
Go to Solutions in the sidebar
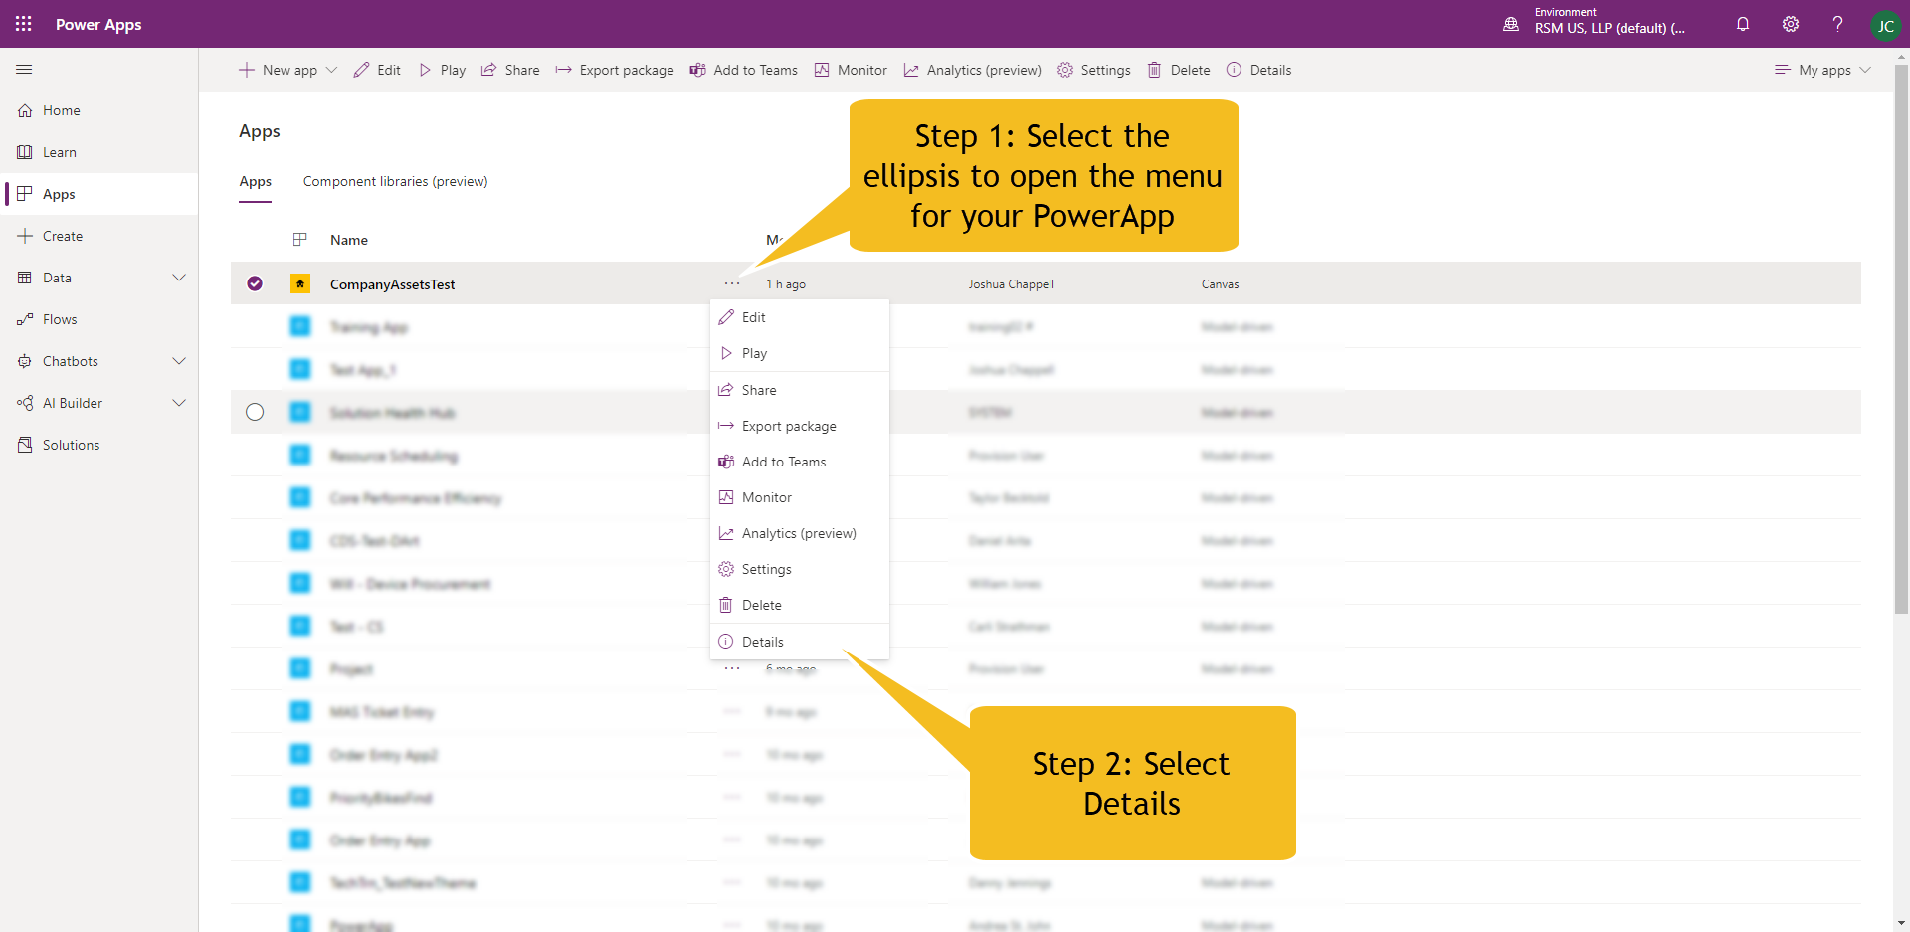click(71, 445)
